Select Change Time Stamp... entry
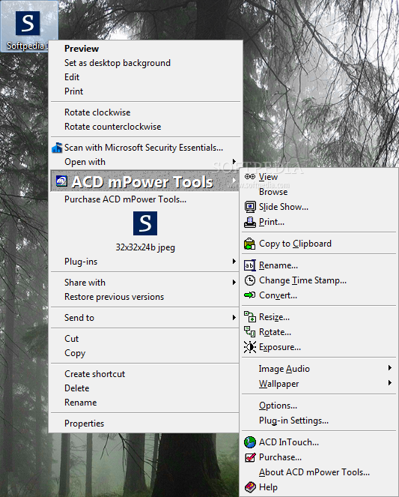The width and height of the screenshot is (399, 497). point(303,280)
